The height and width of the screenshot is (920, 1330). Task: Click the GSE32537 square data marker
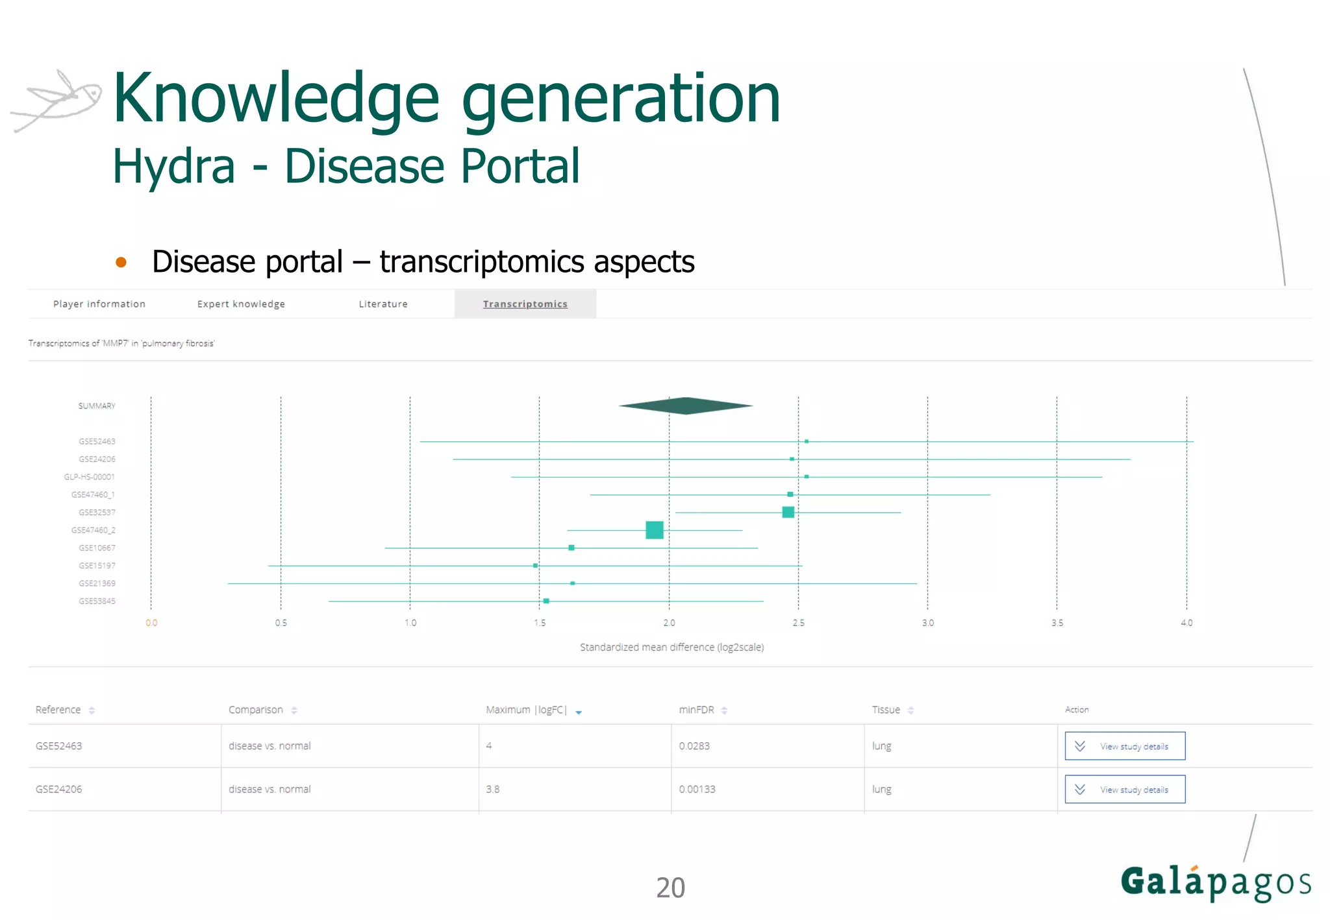pos(788,513)
